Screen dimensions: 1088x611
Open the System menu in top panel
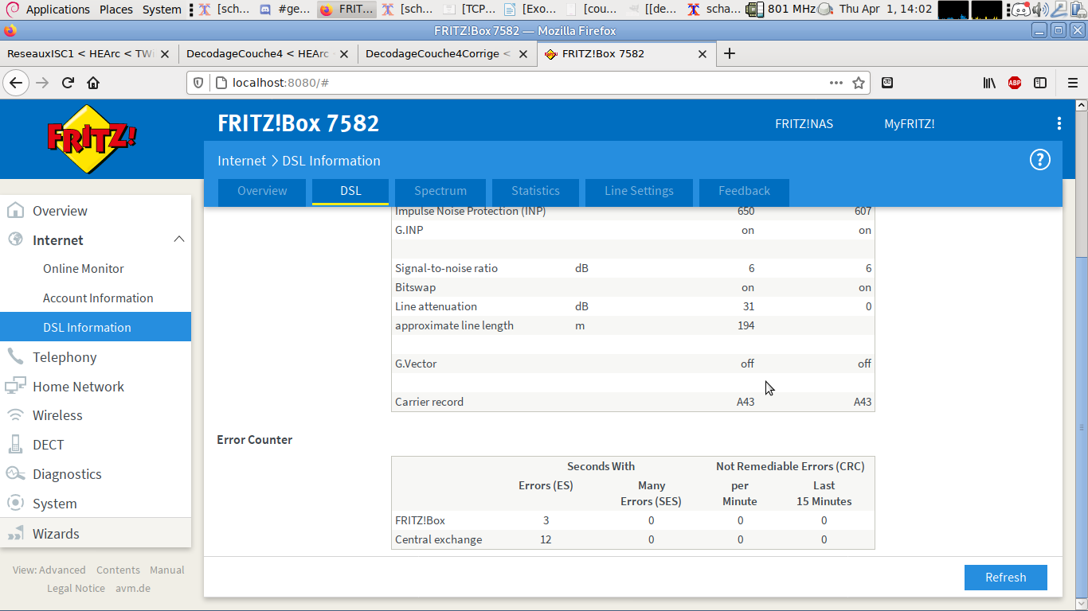(162, 10)
